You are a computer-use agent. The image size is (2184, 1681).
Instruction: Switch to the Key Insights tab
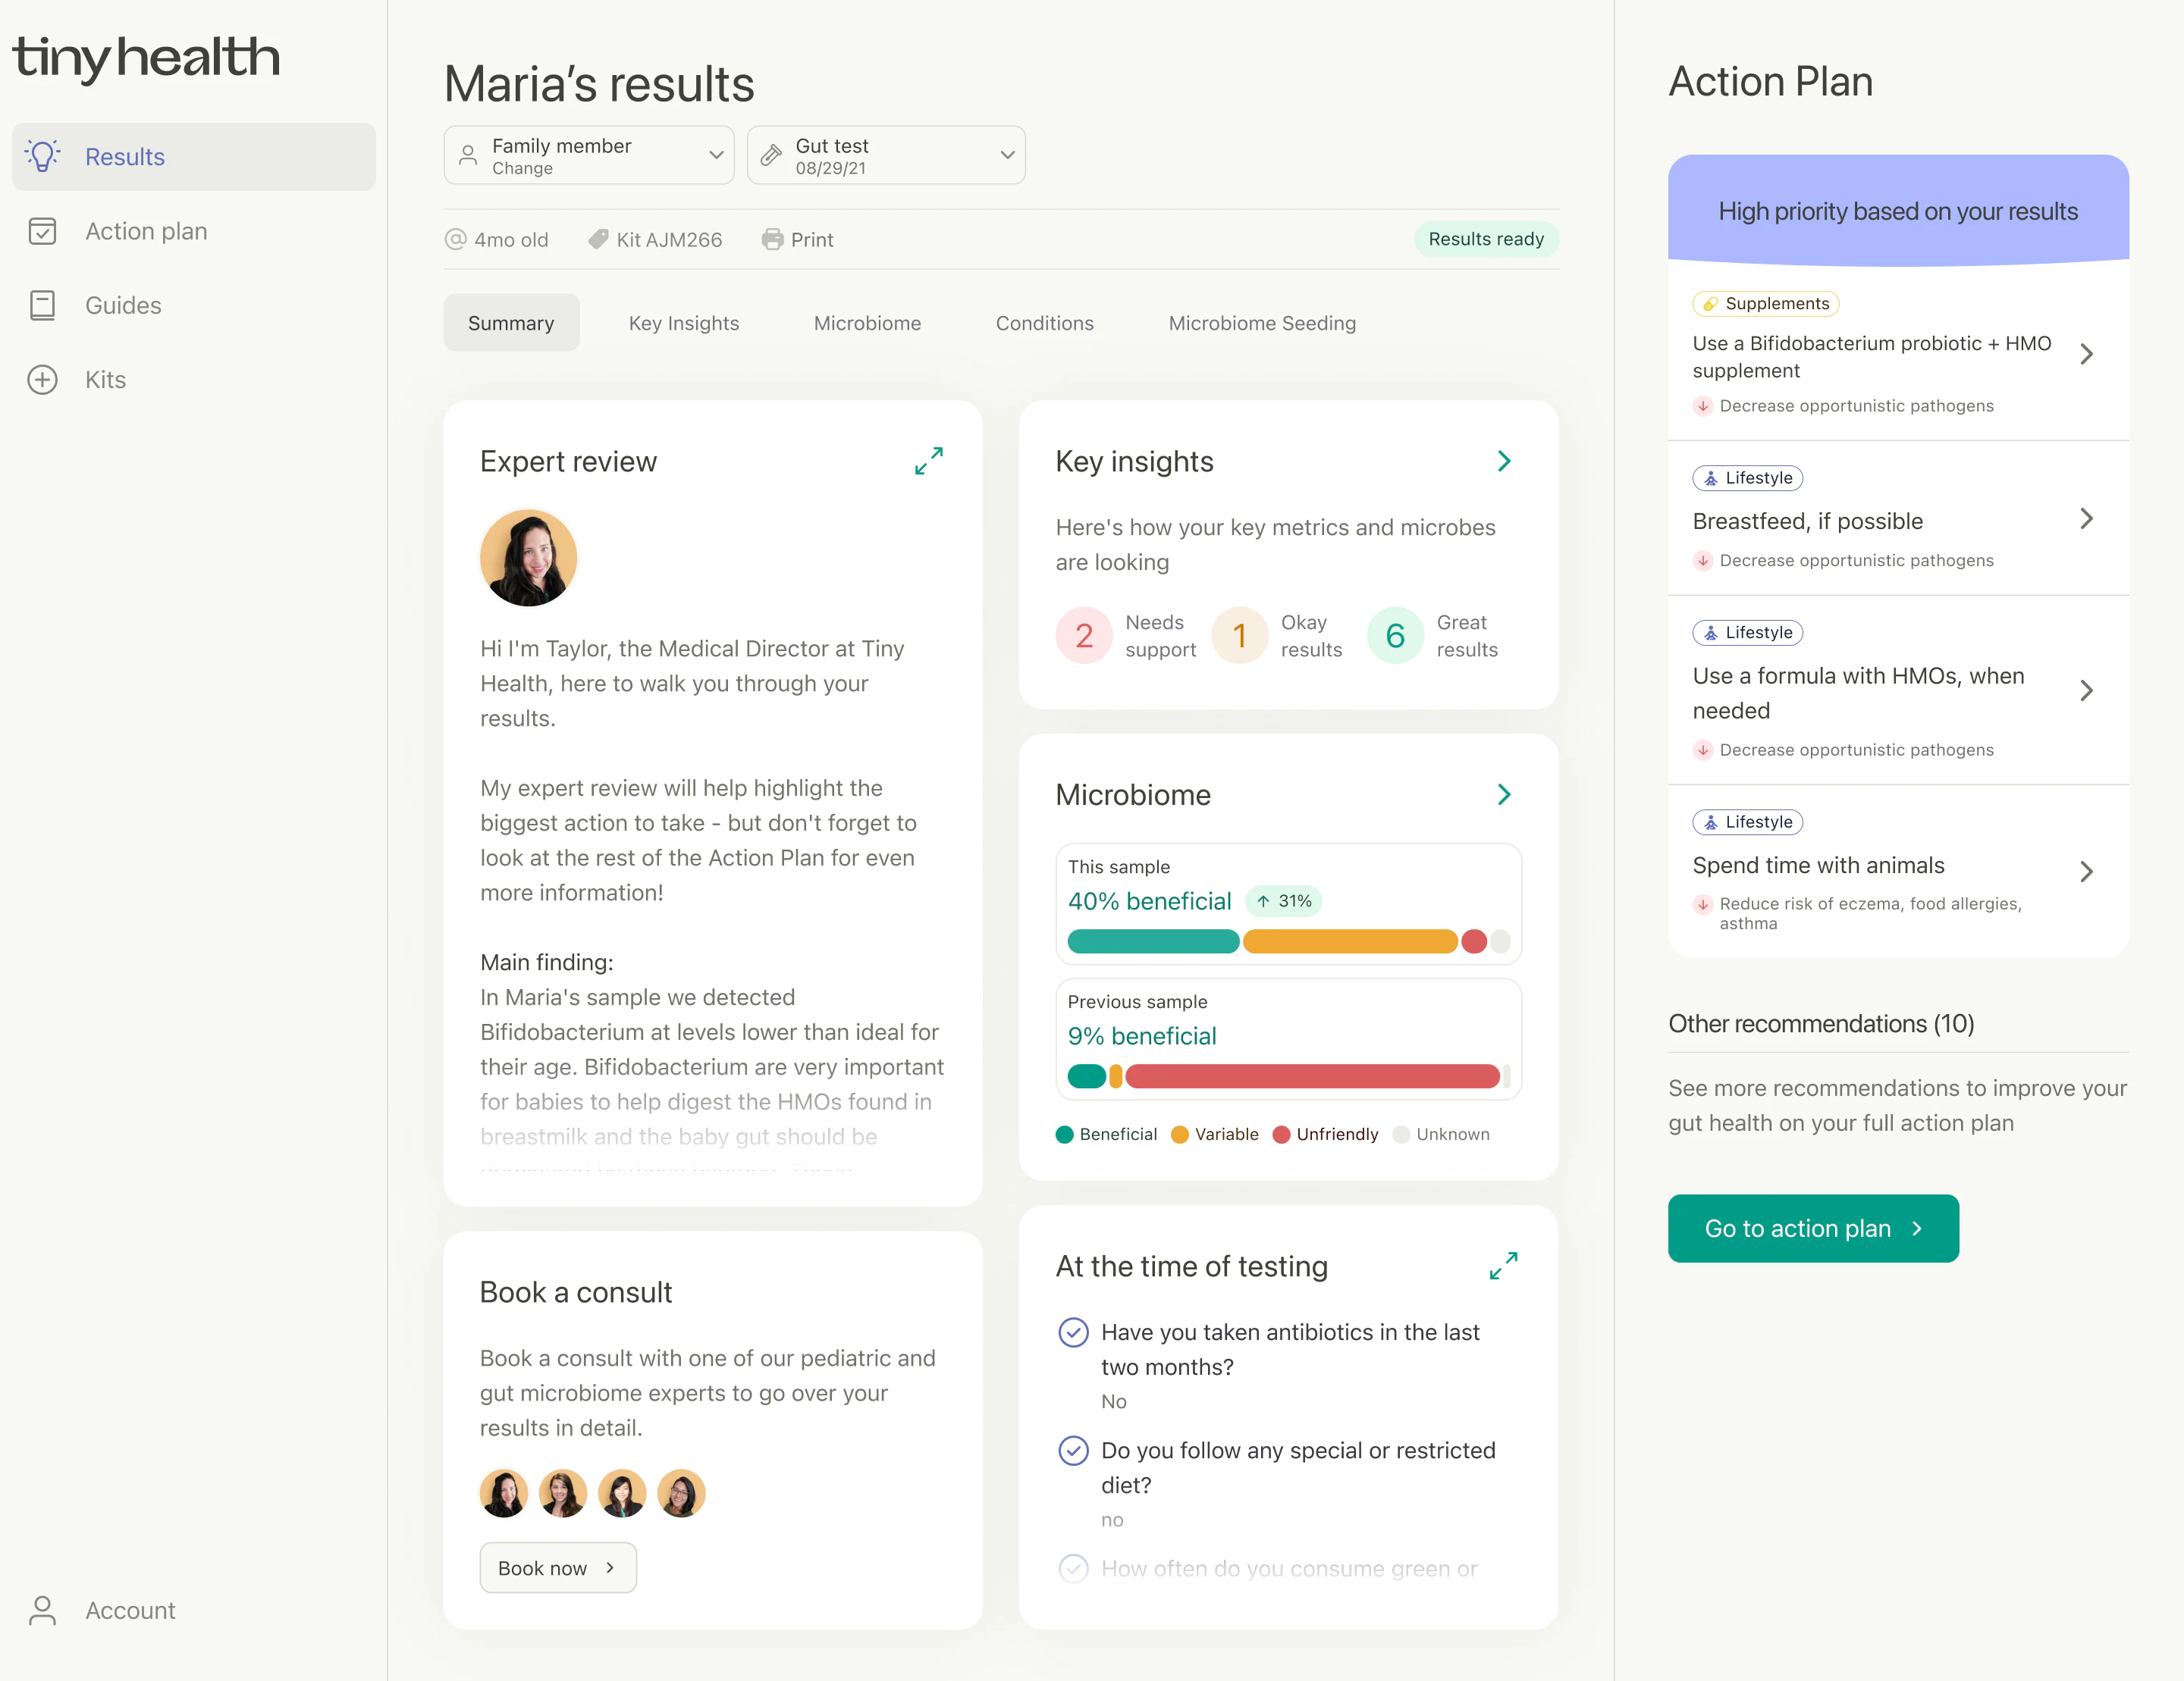(x=684, y=323)
